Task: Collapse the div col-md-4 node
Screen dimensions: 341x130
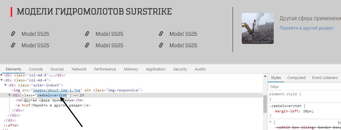Action: point(2,80)
